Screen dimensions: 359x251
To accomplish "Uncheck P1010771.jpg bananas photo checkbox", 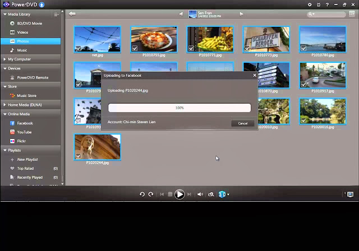I will pyautogui.click(x=191, y=48).
